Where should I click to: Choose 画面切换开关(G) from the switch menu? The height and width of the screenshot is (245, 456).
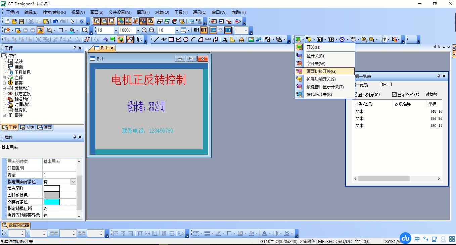click(x=325, y=71)
